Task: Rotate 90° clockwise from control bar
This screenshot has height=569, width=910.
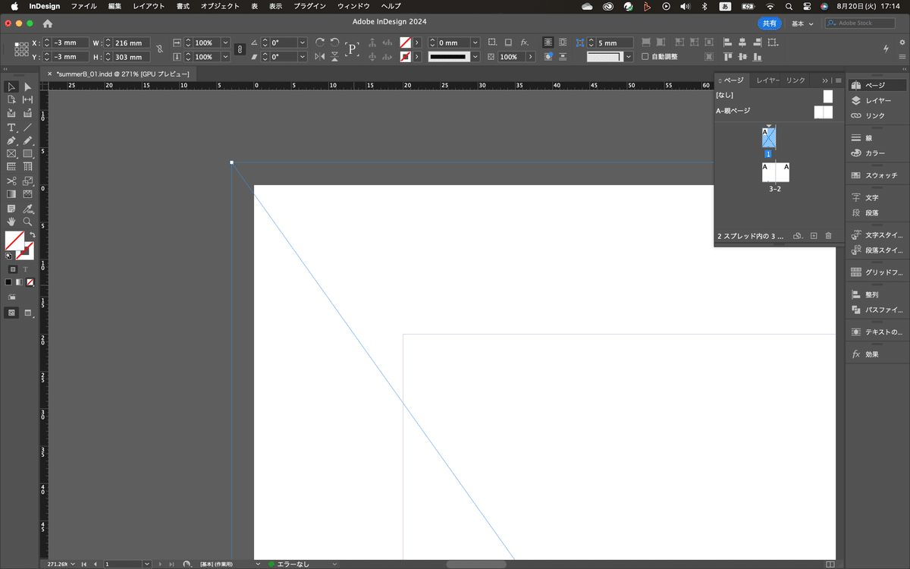Action: point(320,42)
